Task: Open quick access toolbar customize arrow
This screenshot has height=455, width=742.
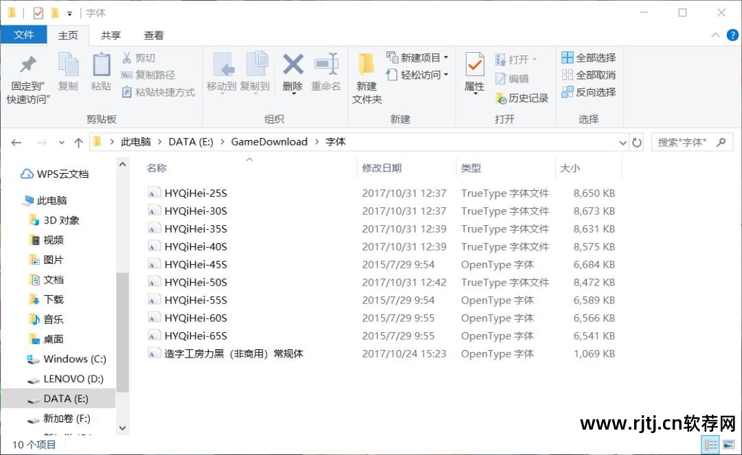Action: click(x=69, y=13)
